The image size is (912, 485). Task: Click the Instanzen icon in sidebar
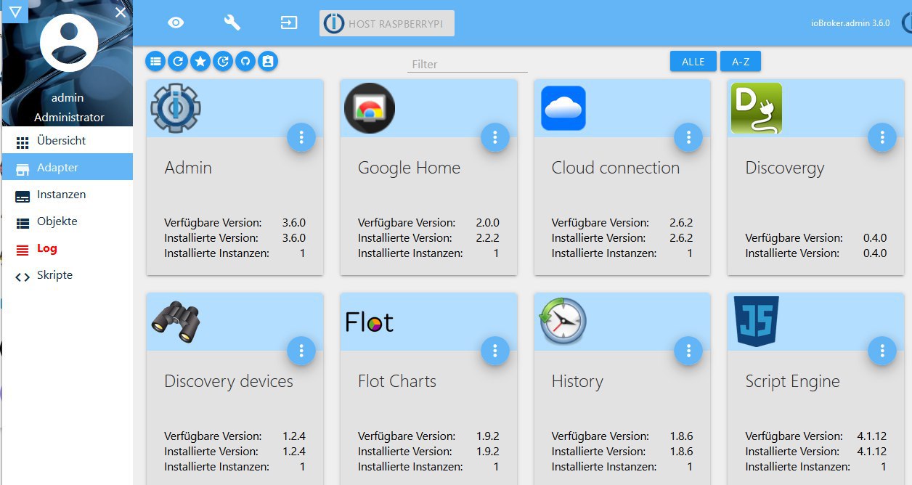click(23, 196)
